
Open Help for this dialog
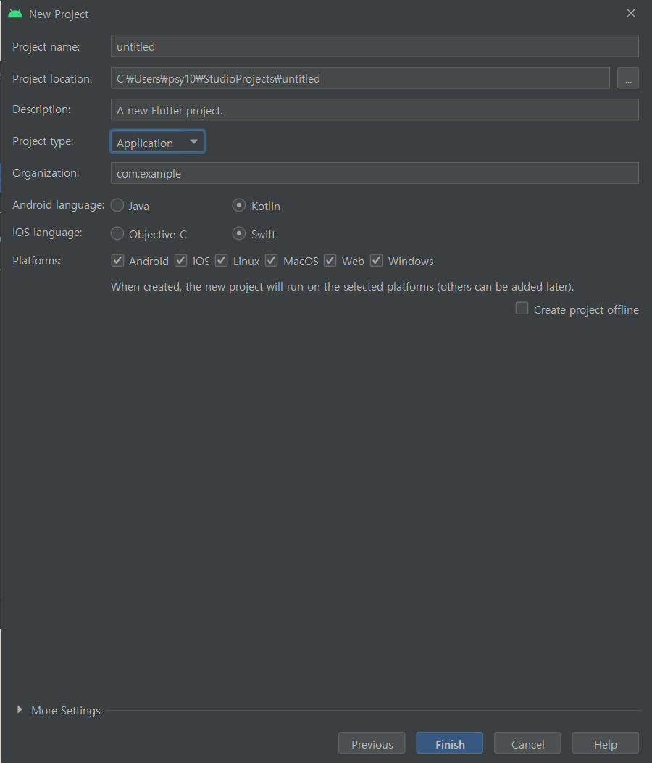coord(606,744)
